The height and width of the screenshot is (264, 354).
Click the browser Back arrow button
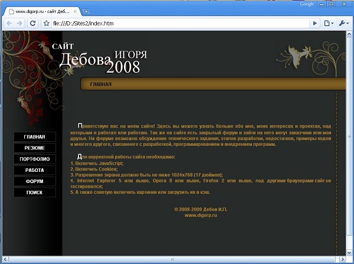coord(8,23)
